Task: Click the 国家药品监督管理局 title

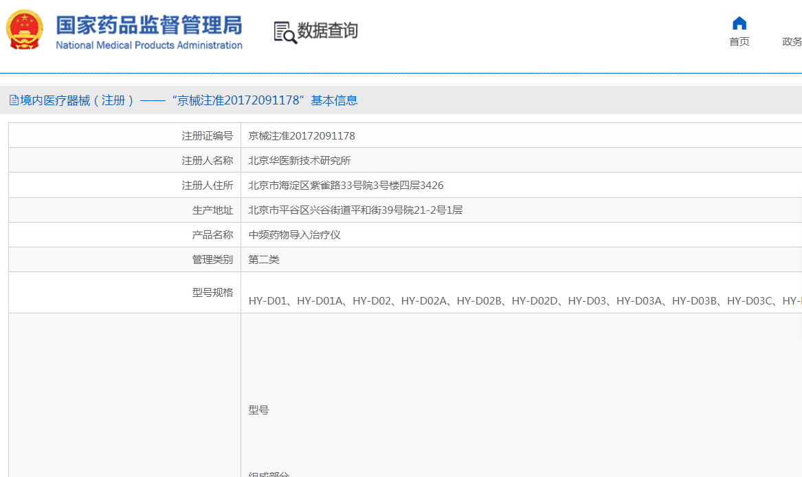Action: [x=149, y=25]
